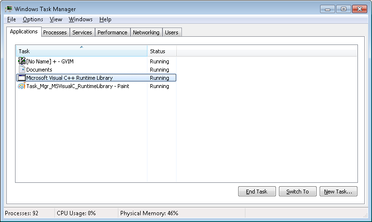This screenshot has height=222, width=372.
Task: Select the Documents task row
Action: pyautogui.click(x=96, y=70)
